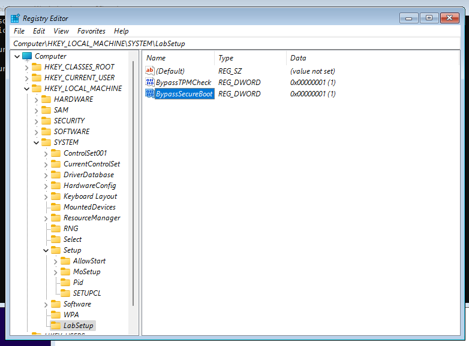Click the Select key folder icon
Screen dimensions: 469x346
pyautogui.click(x=56, y=239)
